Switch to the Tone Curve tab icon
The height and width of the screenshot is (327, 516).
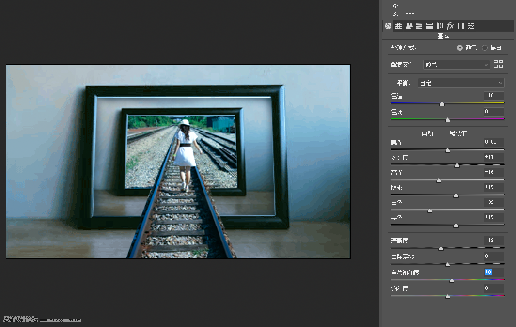399,26
